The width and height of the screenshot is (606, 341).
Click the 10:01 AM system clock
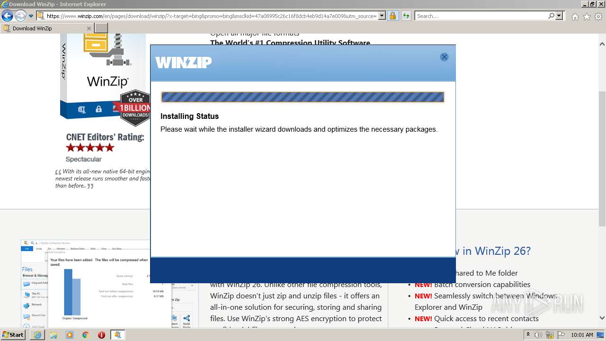pos(582,335)
